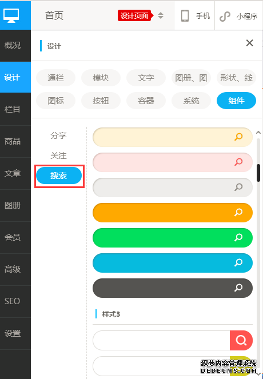Click the red square search button icon
Screen dimensions: 263x379
(241, 340)
